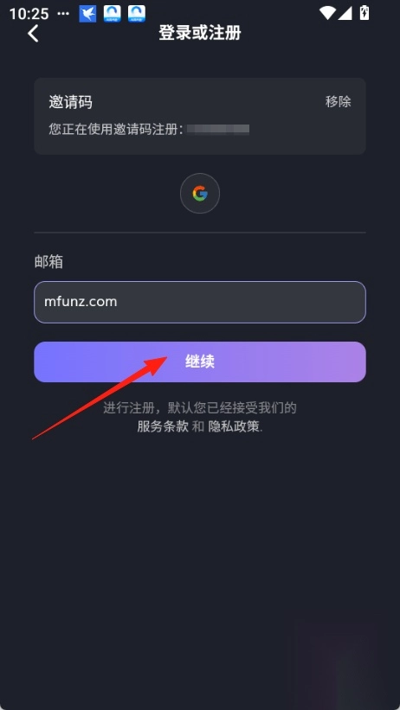This screenshot has width=400, height=710.
Task: Tap the Wi-Fi status icon
Action: click(x=327, y=12)
